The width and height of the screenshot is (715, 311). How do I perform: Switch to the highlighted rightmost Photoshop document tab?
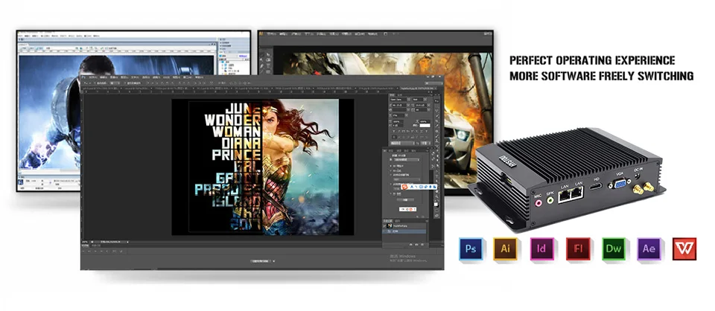point(419,89)
